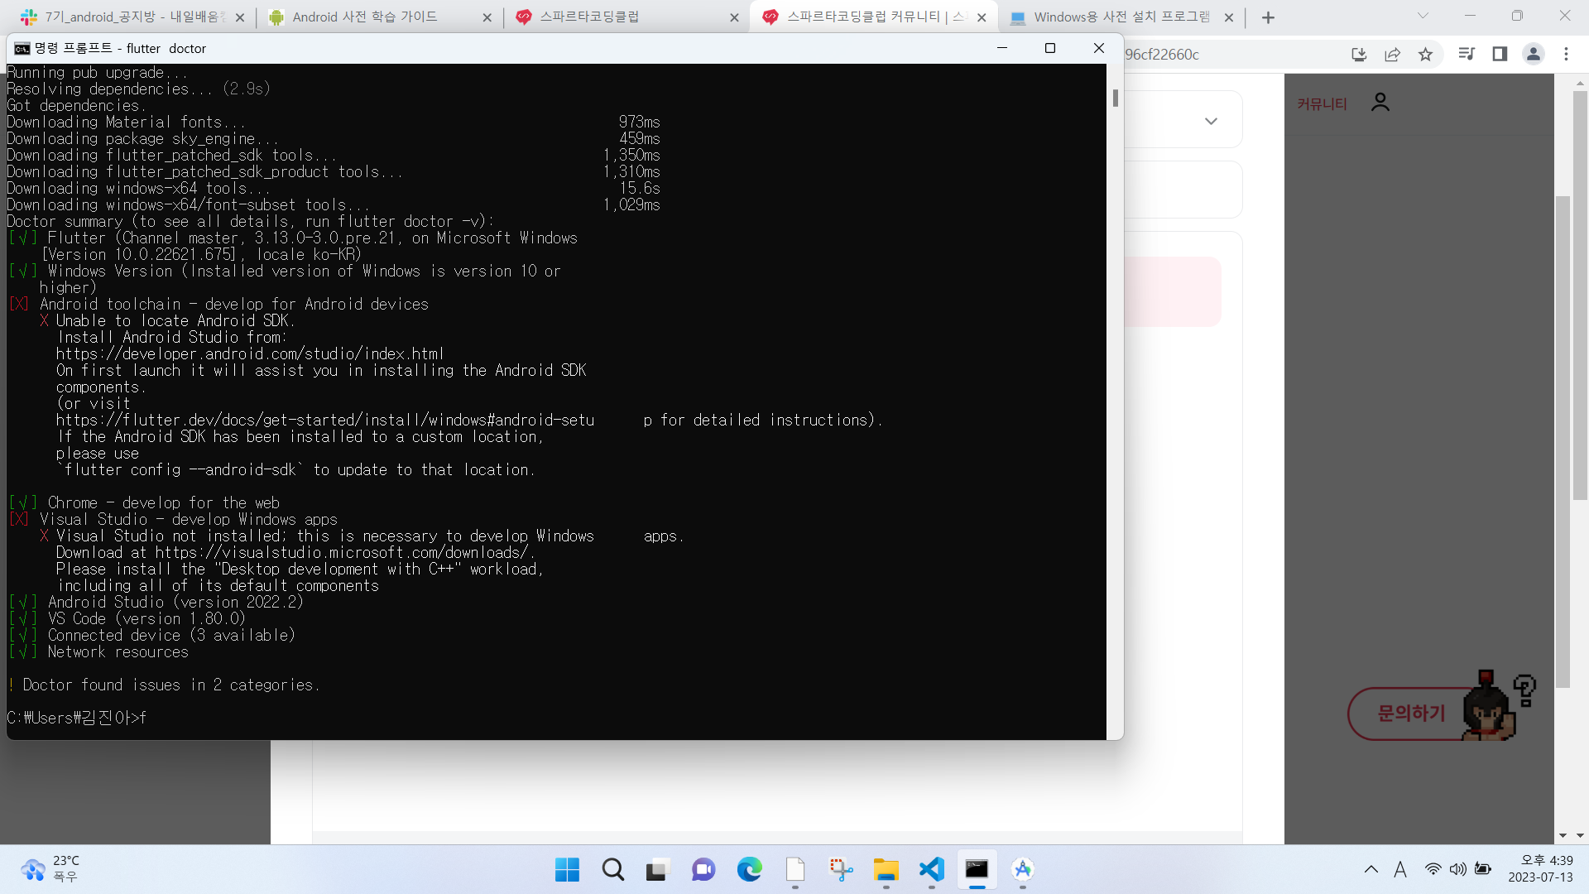
Task: Open Task View on the taskbar
Action: point(656,869)
